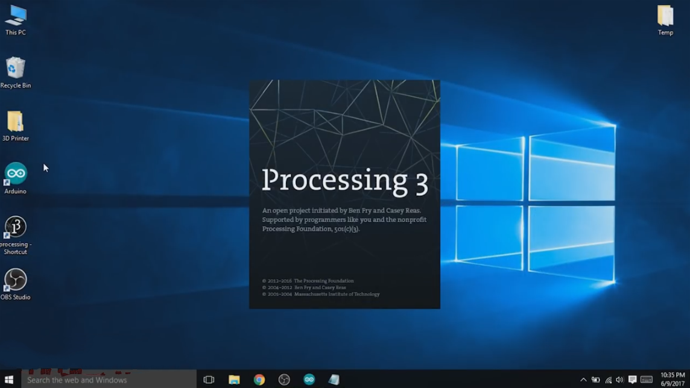Click the Processing taskbar icon

[x=334, y=380]
